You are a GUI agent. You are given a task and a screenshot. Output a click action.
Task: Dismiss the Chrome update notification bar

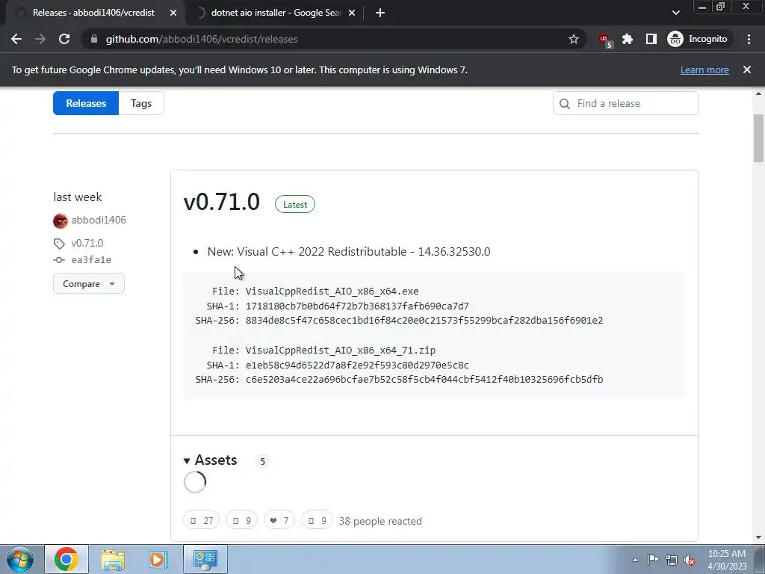pos(747,70)
